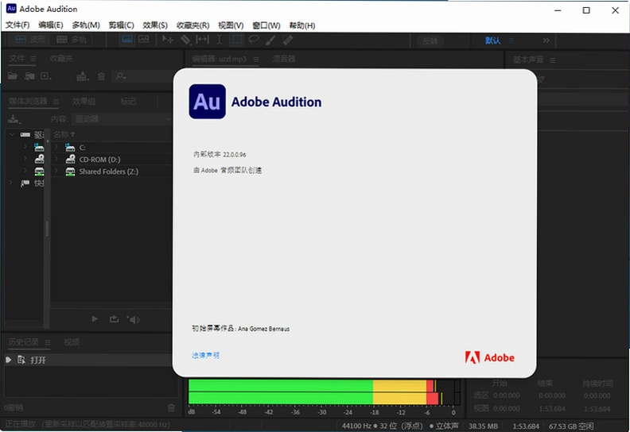
Task: Open Insert into Multitrack dropdown icon
Action: click(83, 75)
